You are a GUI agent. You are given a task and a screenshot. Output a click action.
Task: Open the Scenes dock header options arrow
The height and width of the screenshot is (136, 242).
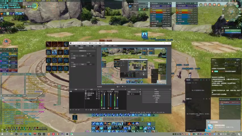83,89
